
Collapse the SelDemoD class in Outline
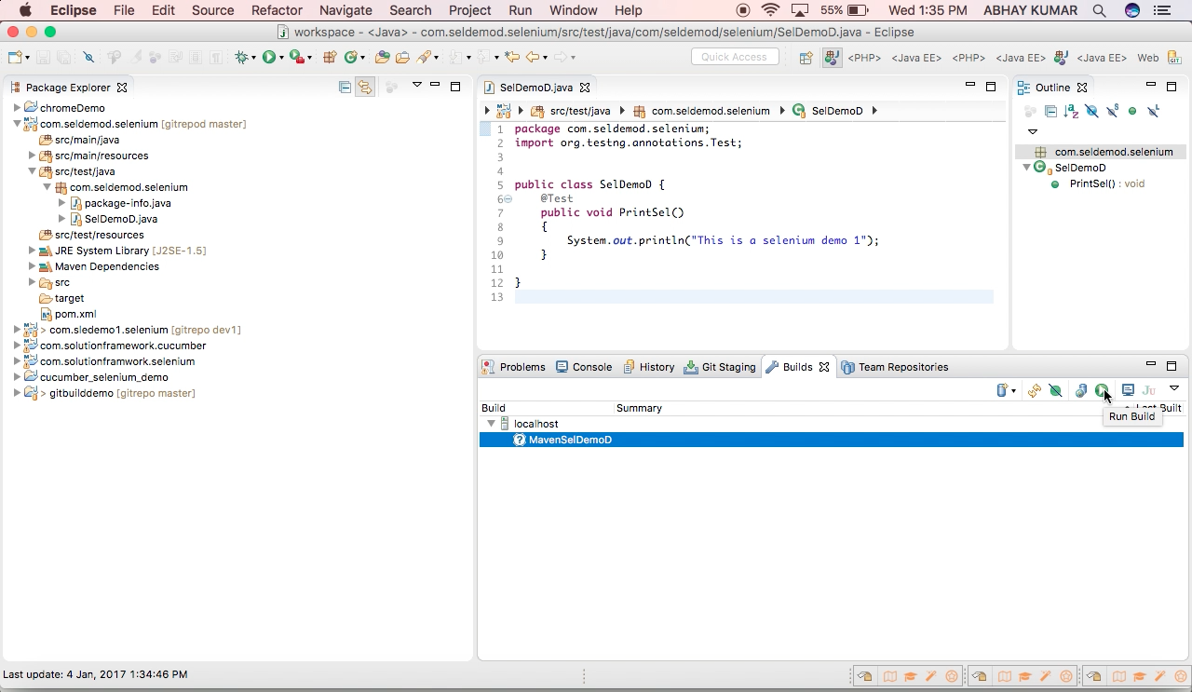click(1027, 168)
